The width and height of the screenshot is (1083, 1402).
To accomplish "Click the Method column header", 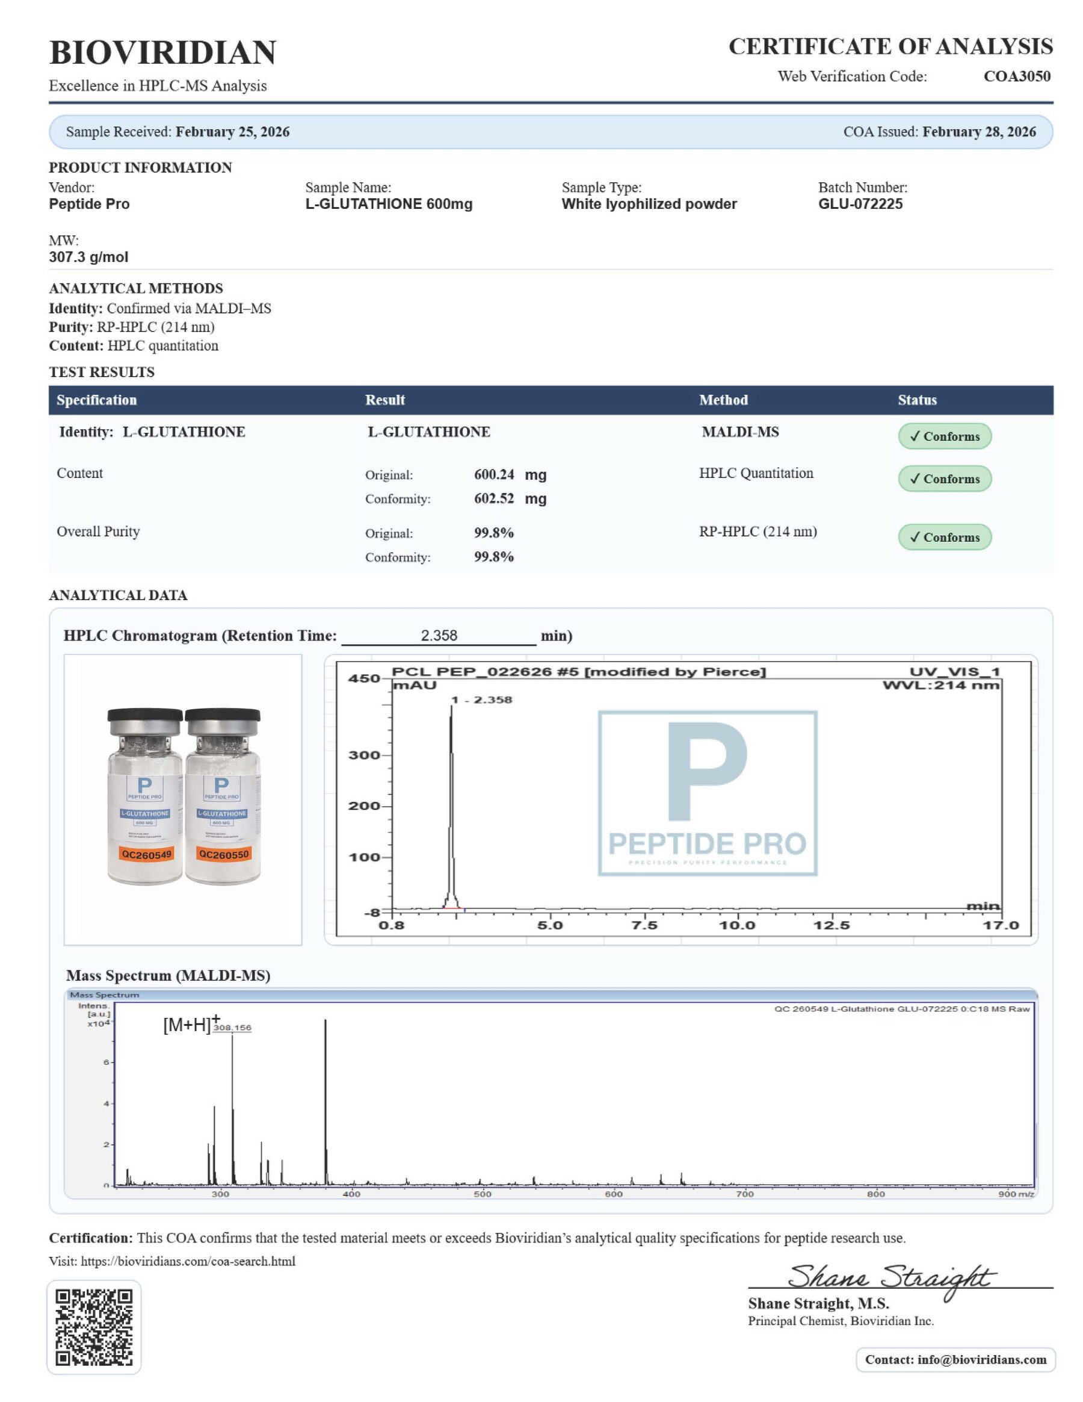I will tap(724, 400).
